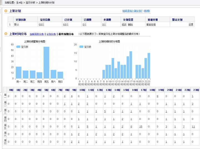Click value 15 in the 周五 row

point(141,126)
